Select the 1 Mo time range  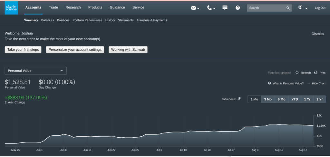tap(254, 99)
